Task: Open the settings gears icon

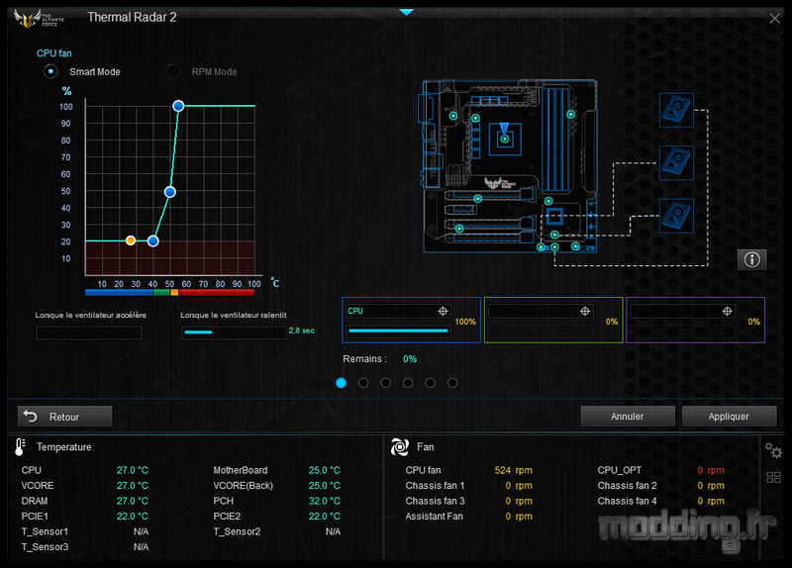Action: pyautogui.click(x=773, y=450)
